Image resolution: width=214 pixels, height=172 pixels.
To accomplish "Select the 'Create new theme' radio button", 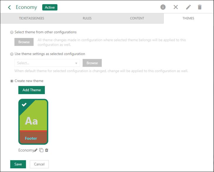I will point(12,81).
